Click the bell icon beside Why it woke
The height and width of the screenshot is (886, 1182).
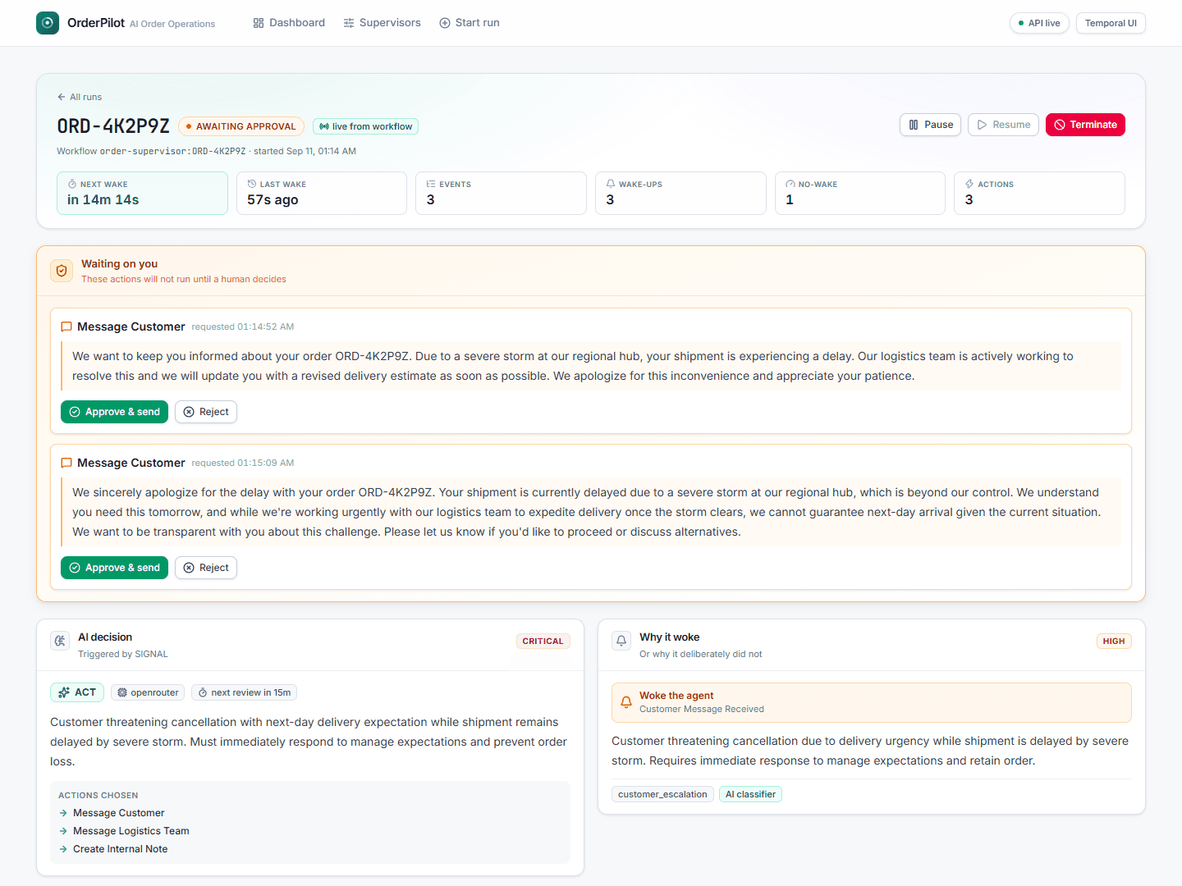(621, 641)
